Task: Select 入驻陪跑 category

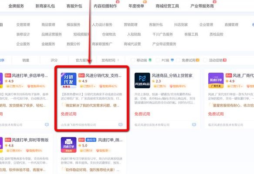Action: point(134,34)
